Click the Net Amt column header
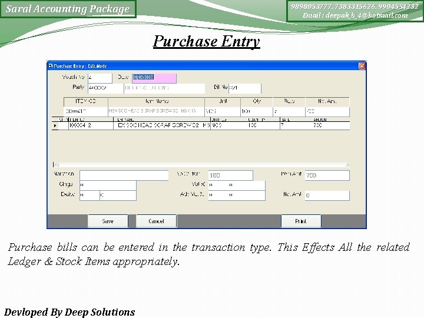 point(327,102)
